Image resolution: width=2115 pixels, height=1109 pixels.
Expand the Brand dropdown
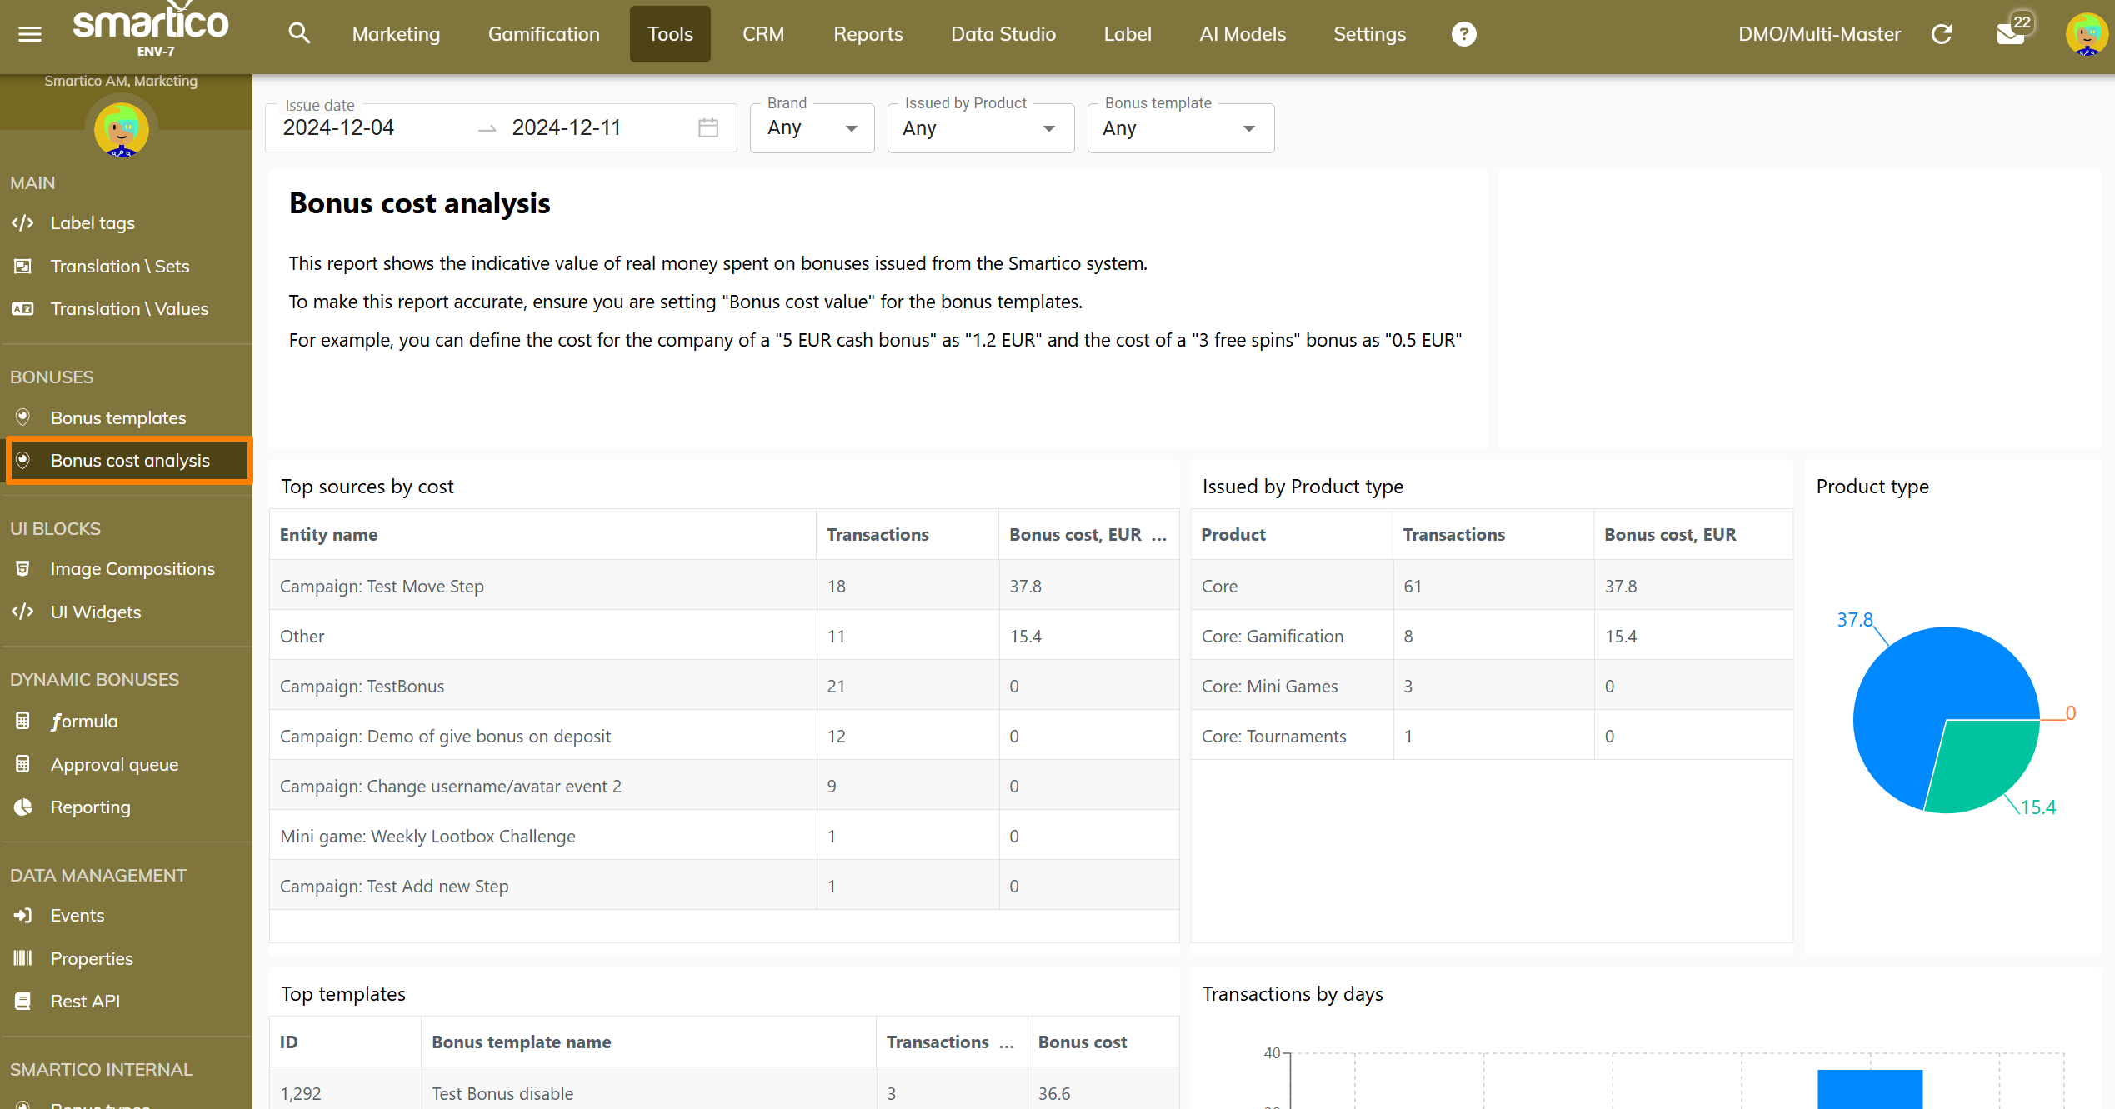[x=812, y=128]
